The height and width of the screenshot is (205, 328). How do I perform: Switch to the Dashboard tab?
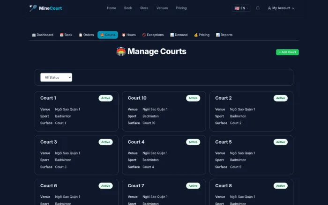tap(43, 35)
